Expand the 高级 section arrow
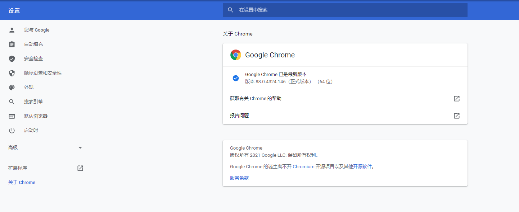The image size is (519, 212). [x=80, y=148]
